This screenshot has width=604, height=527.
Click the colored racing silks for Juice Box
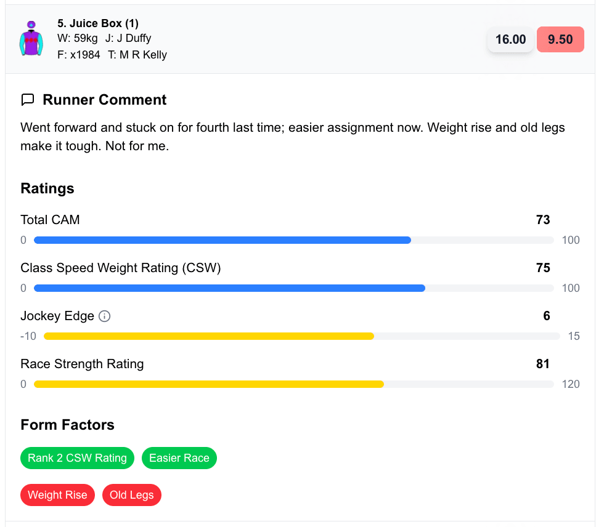coord(31,39)
